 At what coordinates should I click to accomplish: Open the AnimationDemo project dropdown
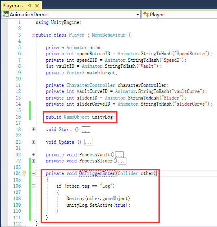coord(138,15)
